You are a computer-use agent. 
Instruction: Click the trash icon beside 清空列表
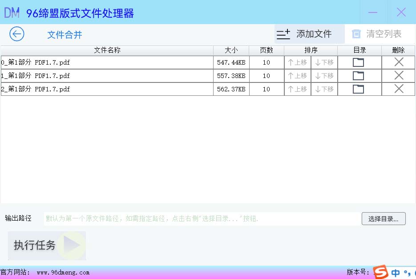[356, 34]
